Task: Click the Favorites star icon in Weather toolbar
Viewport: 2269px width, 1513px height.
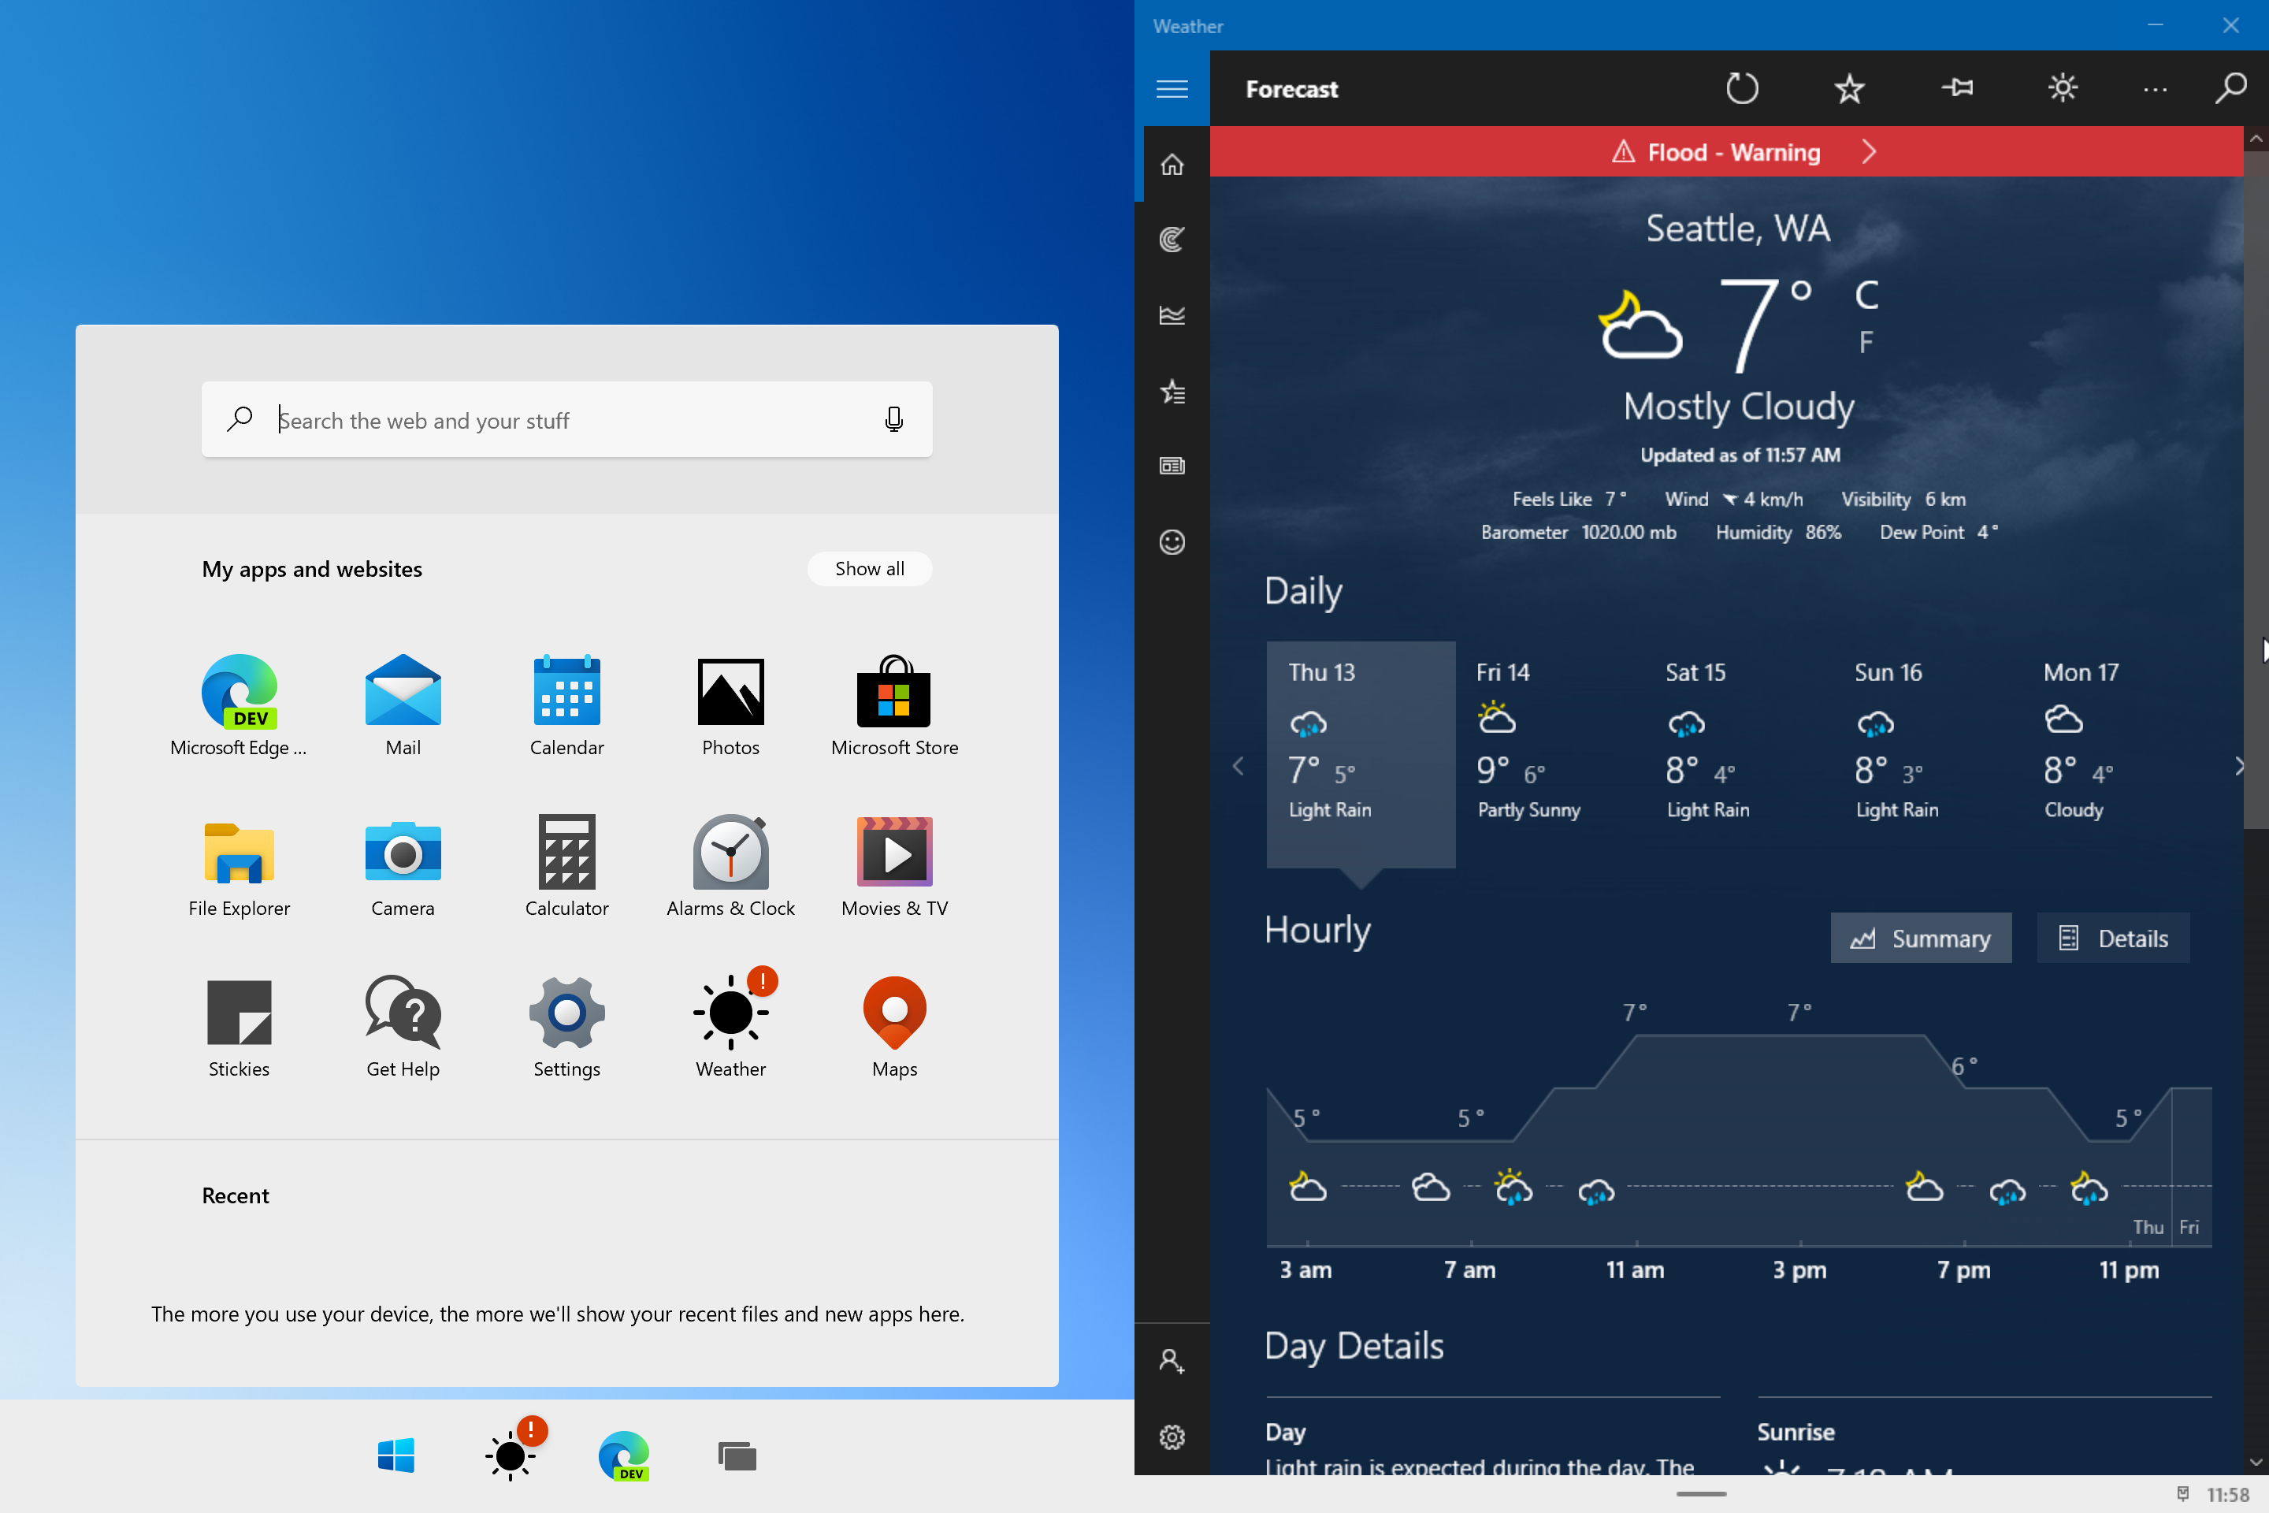Action: pos(1851,87)
